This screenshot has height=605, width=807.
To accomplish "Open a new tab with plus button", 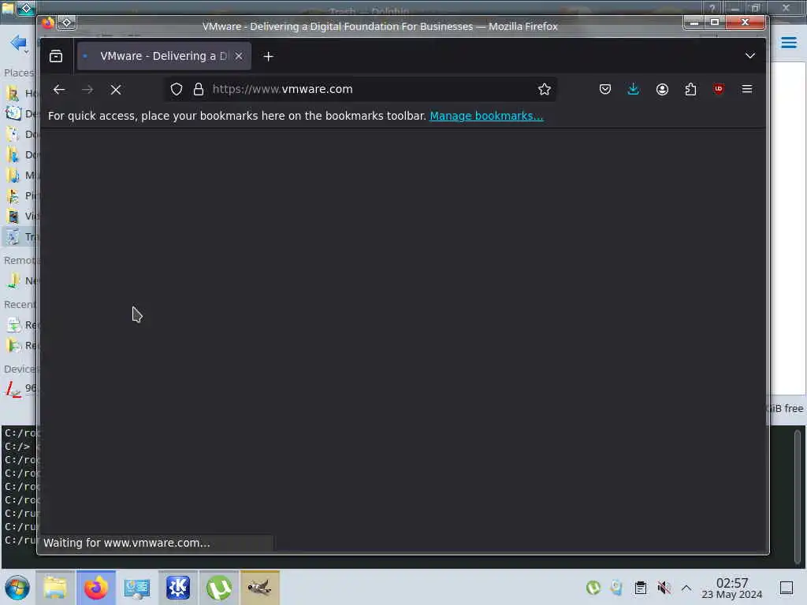I will (268, 56).
